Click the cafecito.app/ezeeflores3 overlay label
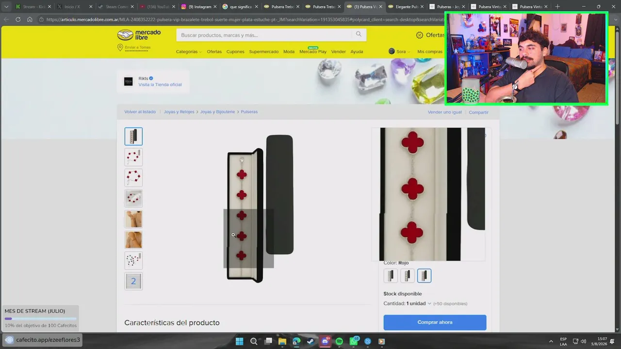The width and height of the screenshot is (621, 349). point(43,340)
